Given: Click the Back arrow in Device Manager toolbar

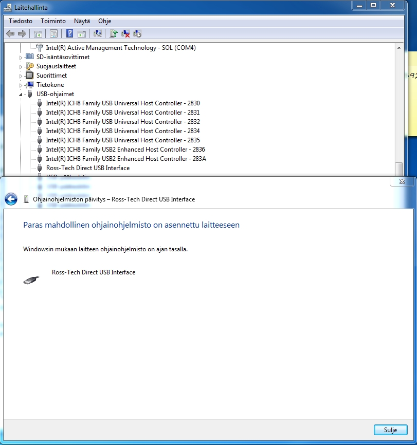Looking at the screenshot, I should (x=10, y=34).
